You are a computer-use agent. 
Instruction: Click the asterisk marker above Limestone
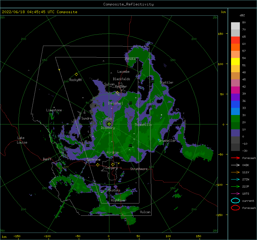pos(54,108)
